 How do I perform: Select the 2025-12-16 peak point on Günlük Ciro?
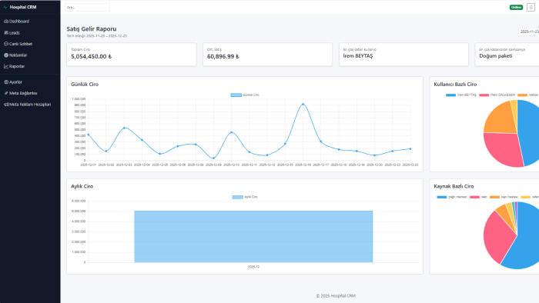(303, 104)
